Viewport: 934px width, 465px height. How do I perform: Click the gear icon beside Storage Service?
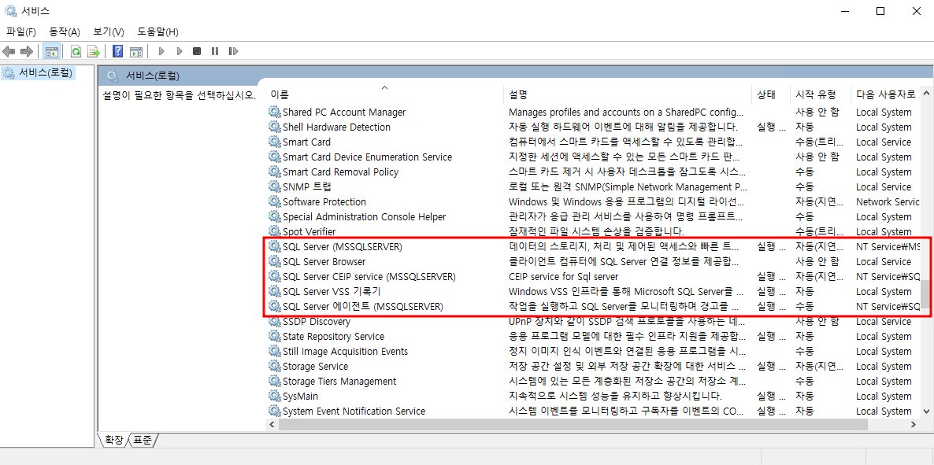point(274,366)
